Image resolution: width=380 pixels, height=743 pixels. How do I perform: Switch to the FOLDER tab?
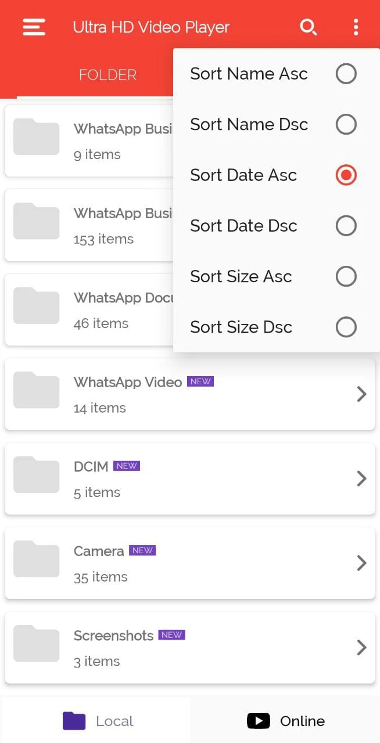(107, 75)
